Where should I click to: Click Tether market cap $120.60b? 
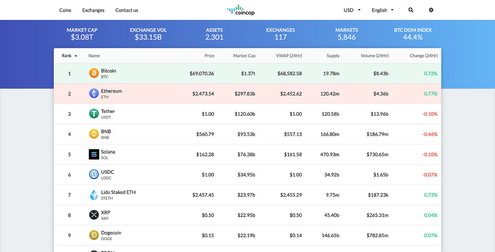pos(245,114)
